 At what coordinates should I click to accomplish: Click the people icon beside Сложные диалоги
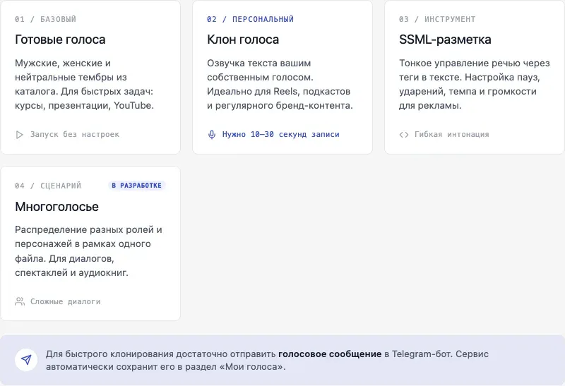coord(20,301)
